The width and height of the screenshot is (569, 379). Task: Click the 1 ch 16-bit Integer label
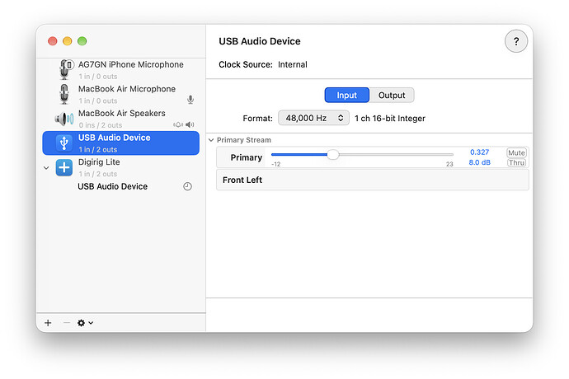point(390,119)
